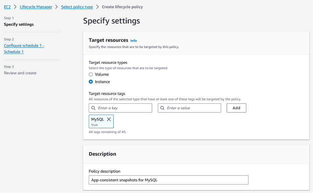Click Step 1 Specify settings in sidebar
Viewport: 313px width, 193px height.
(x=18, y=24)
